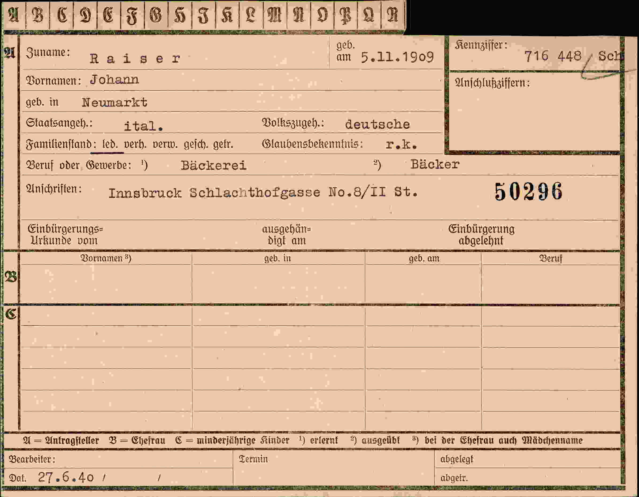The height and width of the screenshot is (497, 639).
Task: Click the index tab letter M
Action: (274, 15)
